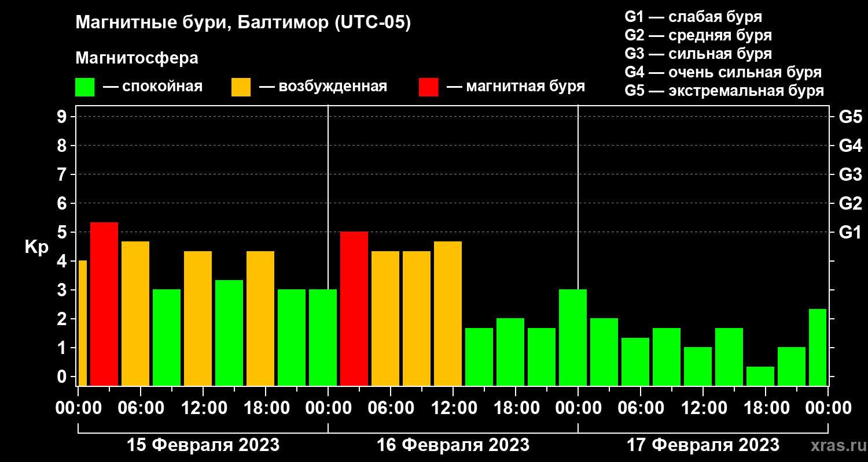Click the right axis label 'G1'
Screen dimensions: 868x462
pyautogui.click(x=850, y=233)
